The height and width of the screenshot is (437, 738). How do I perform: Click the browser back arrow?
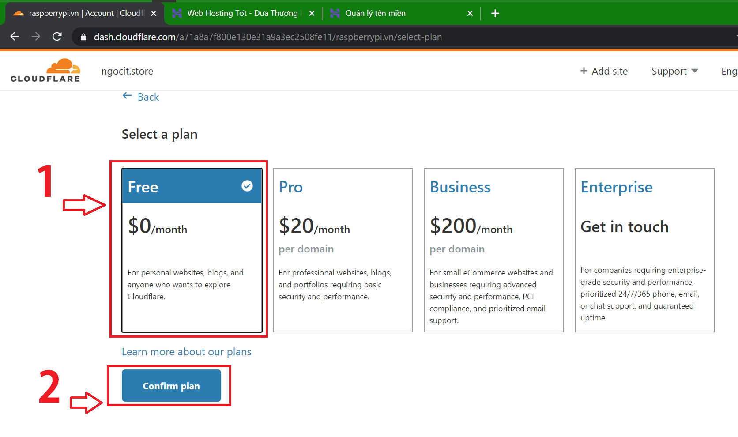pyautogui.click(x=15, y=37)
